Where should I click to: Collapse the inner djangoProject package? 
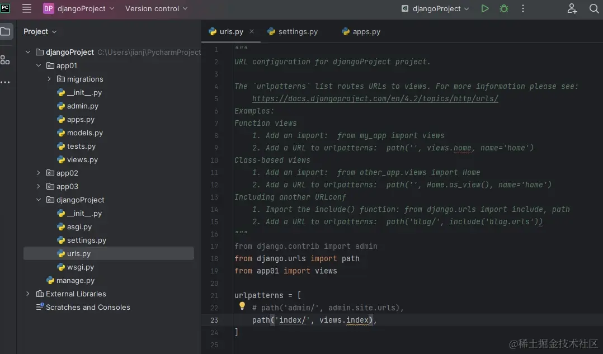click(x=39, y=200)
